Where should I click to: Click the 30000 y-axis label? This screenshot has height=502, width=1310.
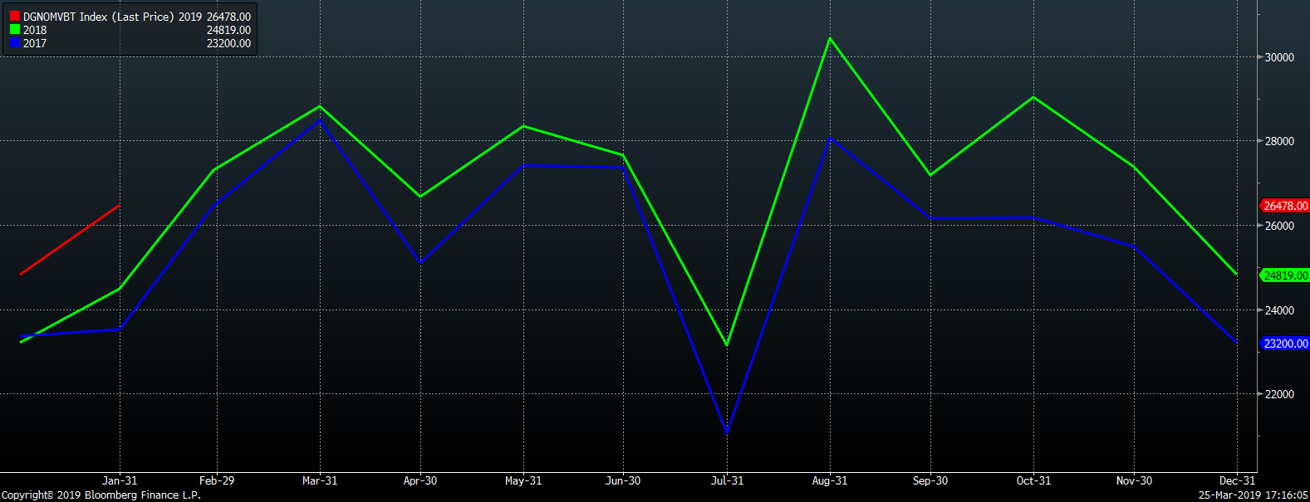(x=1279, y=57)
